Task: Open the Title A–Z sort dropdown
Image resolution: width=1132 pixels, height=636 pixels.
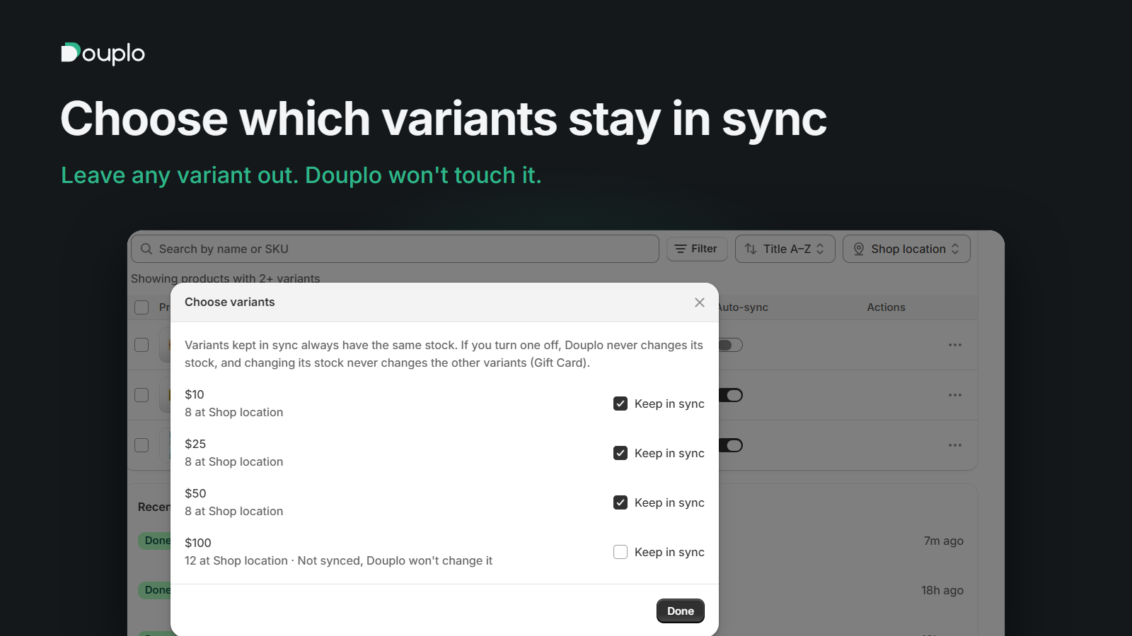Action: click(x=785, y=249)
